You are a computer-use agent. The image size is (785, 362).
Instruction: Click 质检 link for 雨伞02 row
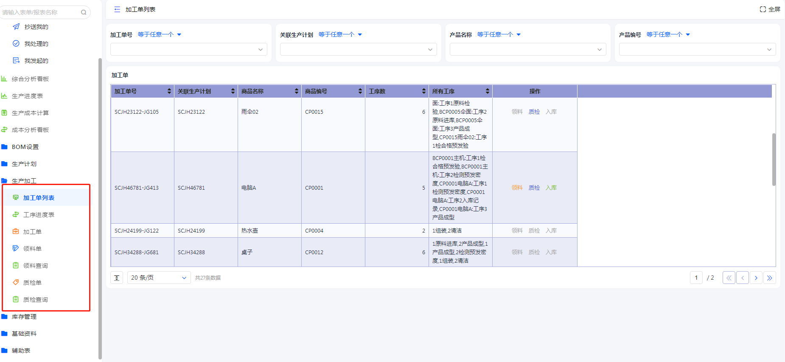(x=534, y=112)
